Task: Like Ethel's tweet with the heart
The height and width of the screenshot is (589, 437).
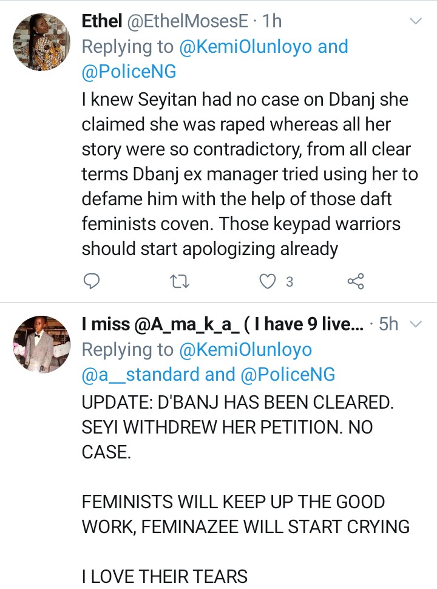Action: click(267, 281)
